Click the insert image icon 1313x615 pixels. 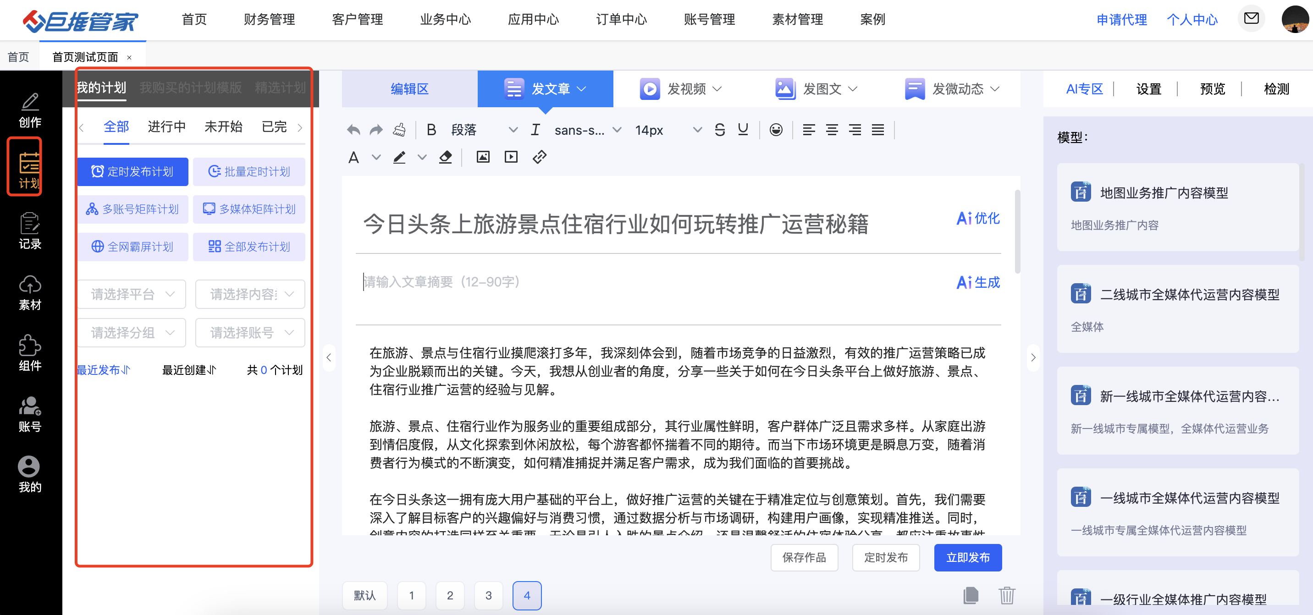(x=483, y=157)
